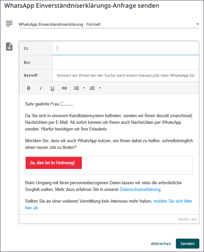
Task: Toggle bold formatting in editor toolbar
Action: point(29,88)
